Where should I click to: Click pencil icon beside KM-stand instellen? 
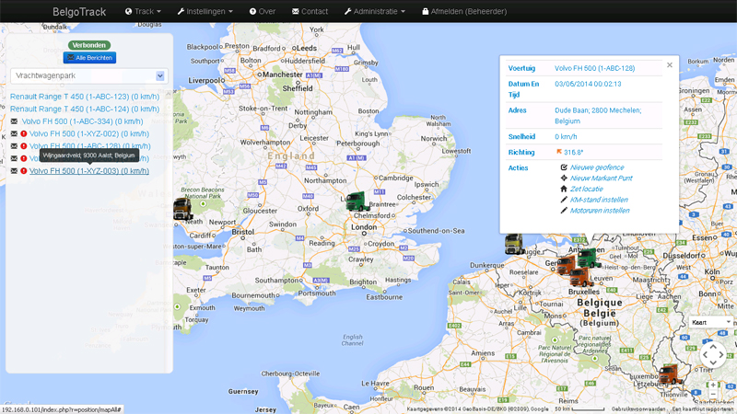tap(564, 200)
